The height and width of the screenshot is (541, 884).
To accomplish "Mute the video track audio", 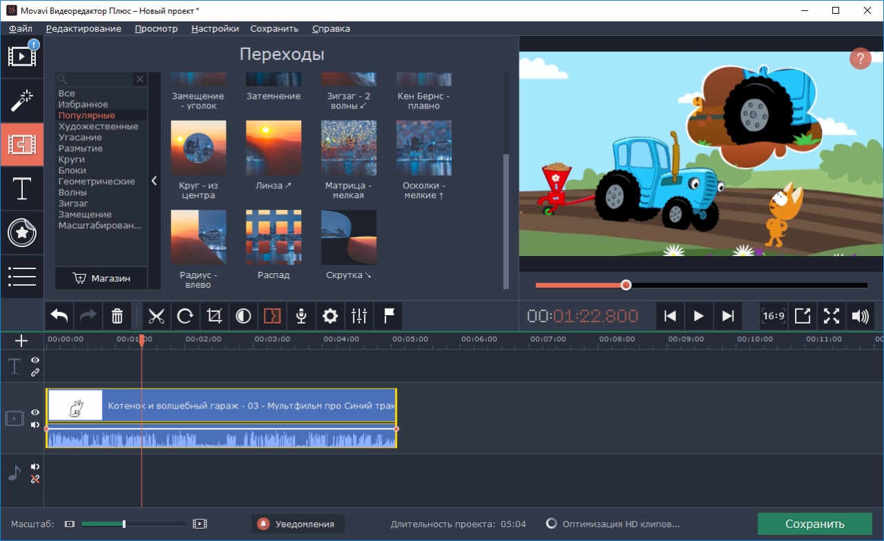I will click(x=35, y=424).
